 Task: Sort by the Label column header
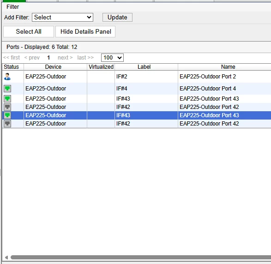(x=146, y=67)
